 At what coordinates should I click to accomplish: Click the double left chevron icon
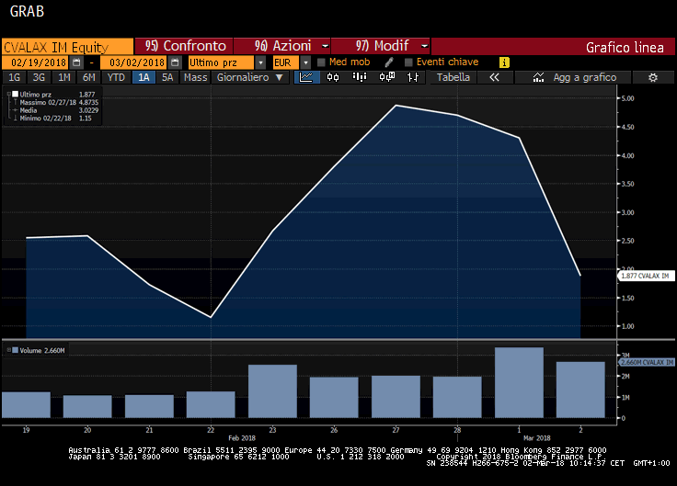(x=494, y=78)
